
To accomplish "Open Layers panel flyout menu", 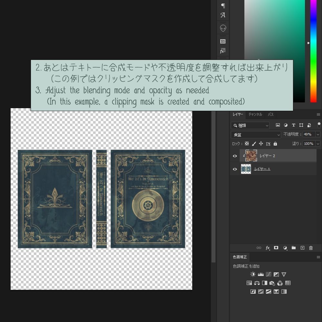I will tap(318, 114).
